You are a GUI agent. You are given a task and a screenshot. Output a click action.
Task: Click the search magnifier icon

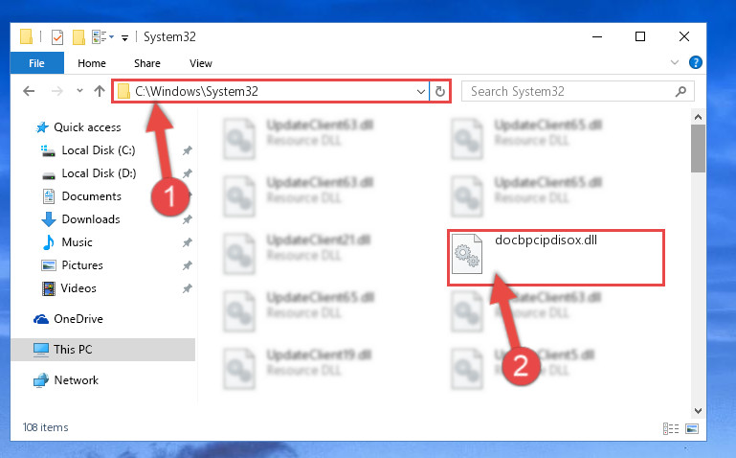tap(680, 91)
